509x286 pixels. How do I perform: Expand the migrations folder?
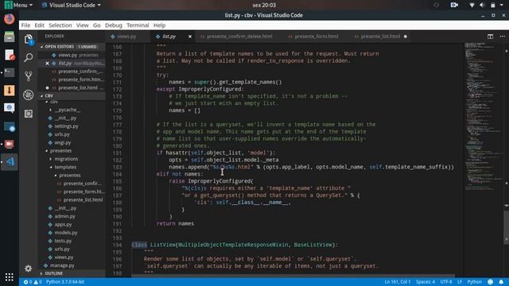(x=66, y=159)
